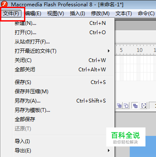The width and height of the screenshot is (156, 157).
Task: Toggle the Onion Skin button in timeline
Action: click(x=119, y=106)
